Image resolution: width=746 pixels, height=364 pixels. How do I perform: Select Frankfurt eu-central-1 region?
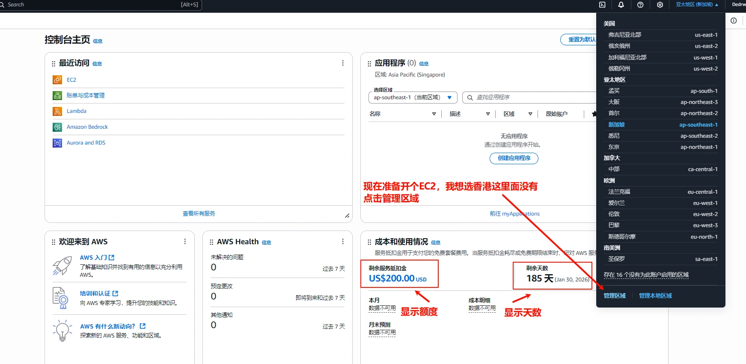[663, 192]
